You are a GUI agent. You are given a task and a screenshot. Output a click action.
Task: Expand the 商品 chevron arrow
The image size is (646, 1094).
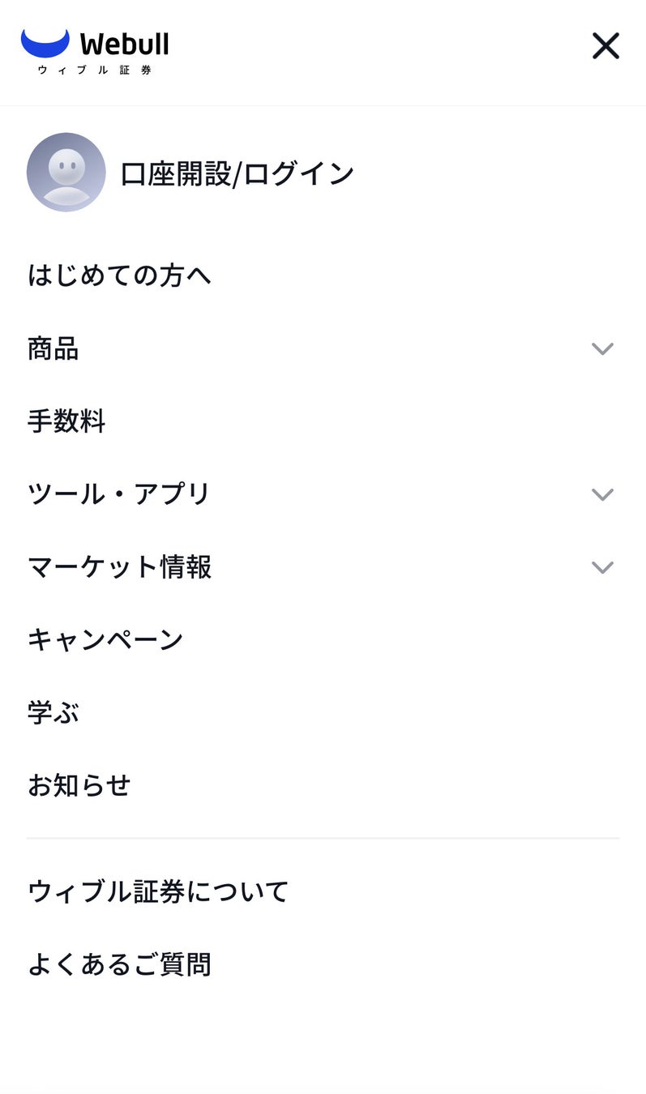602,348
